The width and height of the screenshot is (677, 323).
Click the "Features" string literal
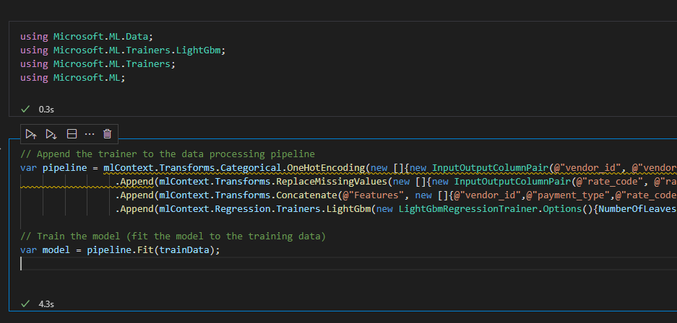pos(376,195)
